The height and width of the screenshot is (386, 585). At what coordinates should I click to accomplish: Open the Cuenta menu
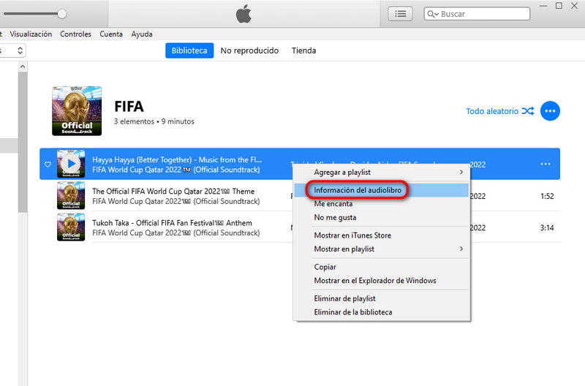111,34
